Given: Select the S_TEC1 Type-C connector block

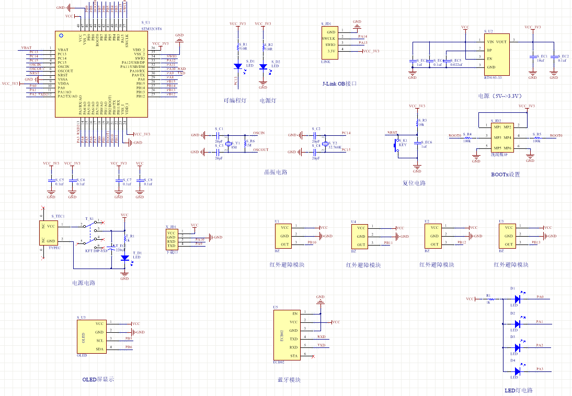Looking at the screenshot, I should pyautogui.click(x=50, y=233).
